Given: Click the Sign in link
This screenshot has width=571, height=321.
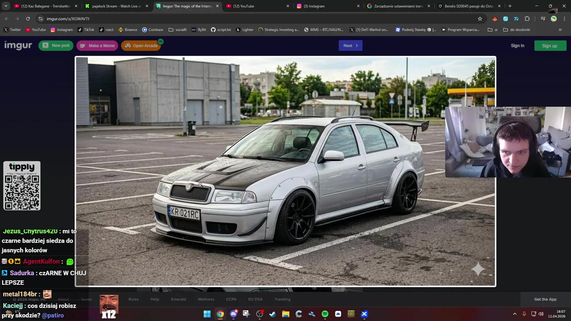Looking at the screenshot, I should tap(517, 45).
